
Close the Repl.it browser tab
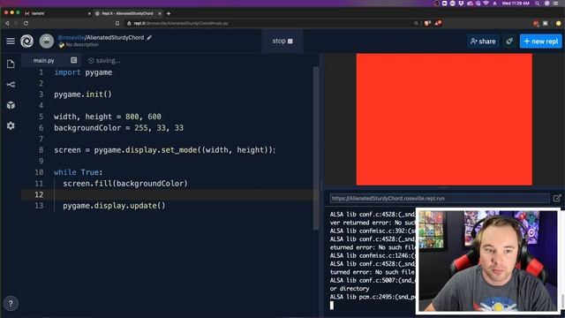[160, 13]
